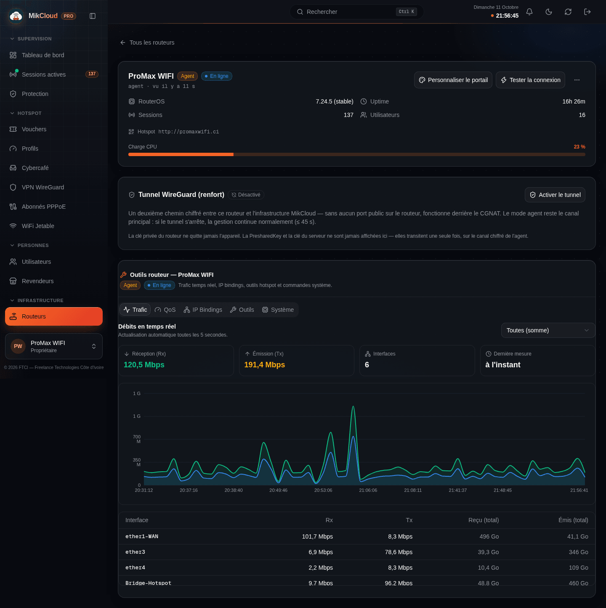Click the back arrow to Tous les routeurs
Image resolution: width=606 pixels, height=608 pixels.
pyautogui.click(x=123, y=42)
